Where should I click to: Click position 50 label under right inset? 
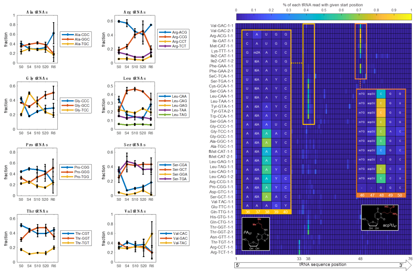[x=400, y=195]
